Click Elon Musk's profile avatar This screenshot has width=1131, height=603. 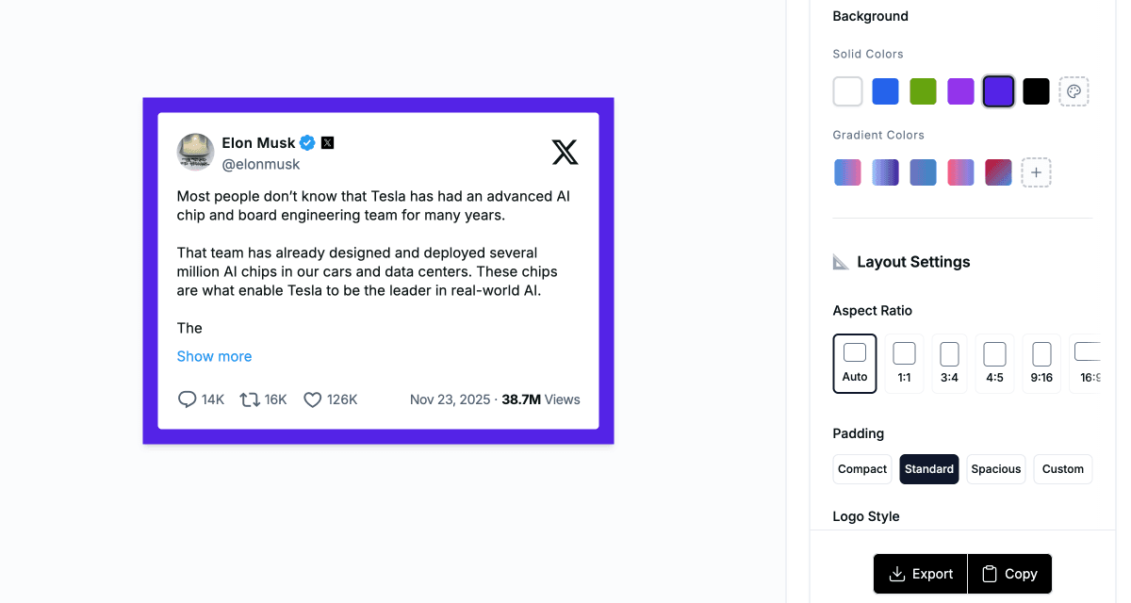[x=194, y=152]
